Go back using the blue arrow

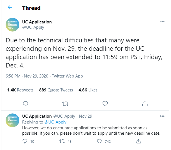10,8
